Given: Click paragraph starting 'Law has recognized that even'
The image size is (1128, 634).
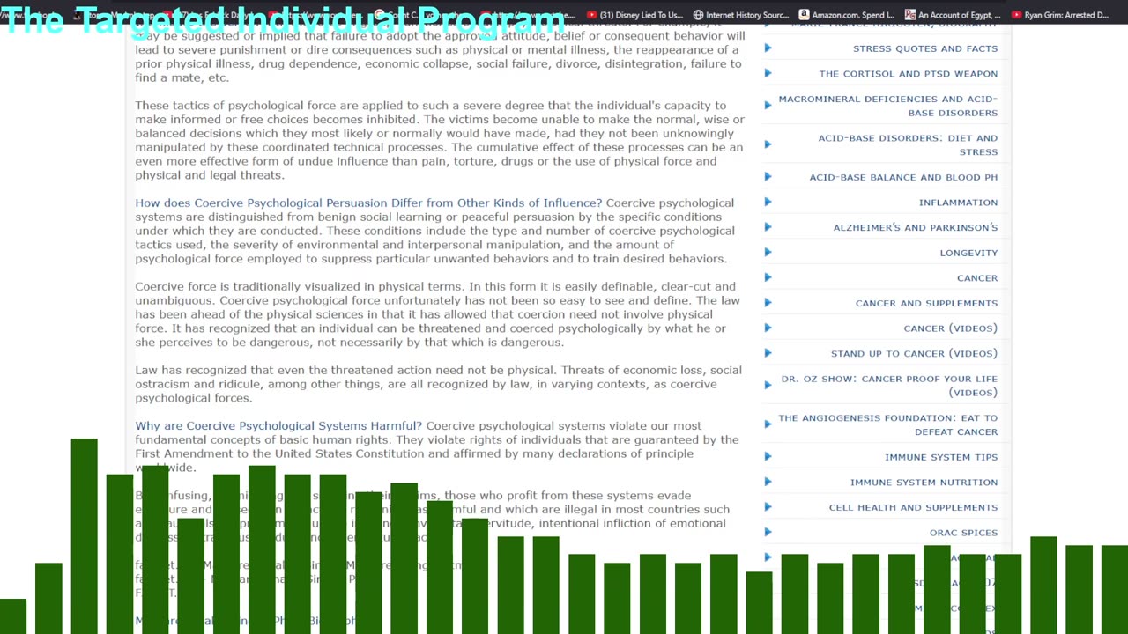Looking at the screenshot, I should click(x=438, y=384).
